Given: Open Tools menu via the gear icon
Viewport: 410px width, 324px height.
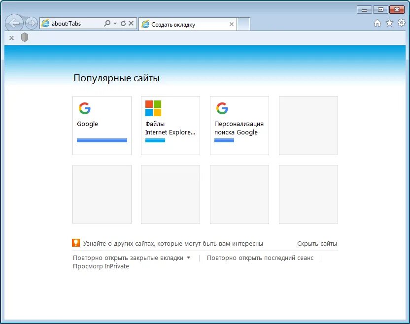Looking at the screenshot, I should 401,23.
